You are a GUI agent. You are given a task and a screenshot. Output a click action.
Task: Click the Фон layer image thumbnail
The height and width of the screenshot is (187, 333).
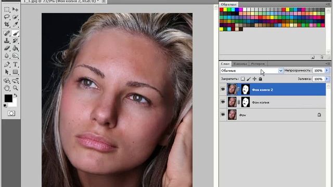[232, 115]
